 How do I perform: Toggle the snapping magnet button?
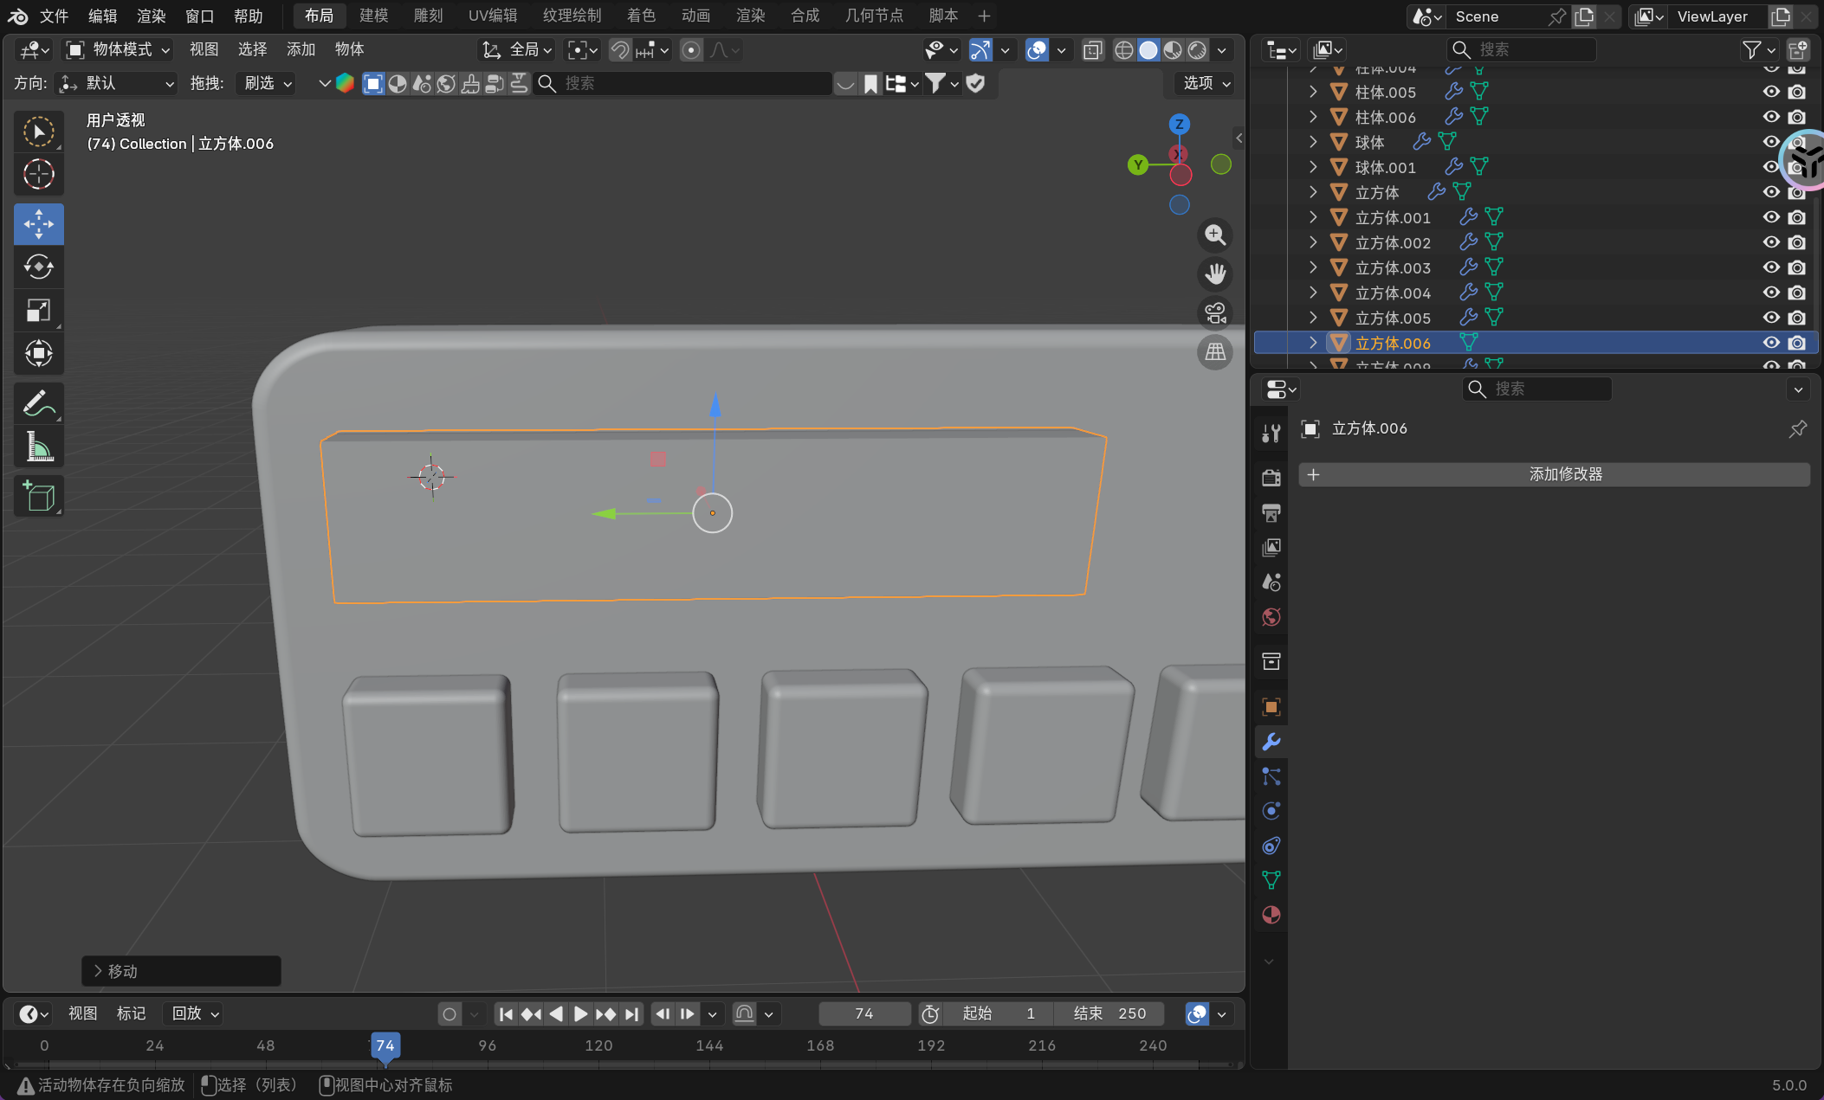(619, 50)
